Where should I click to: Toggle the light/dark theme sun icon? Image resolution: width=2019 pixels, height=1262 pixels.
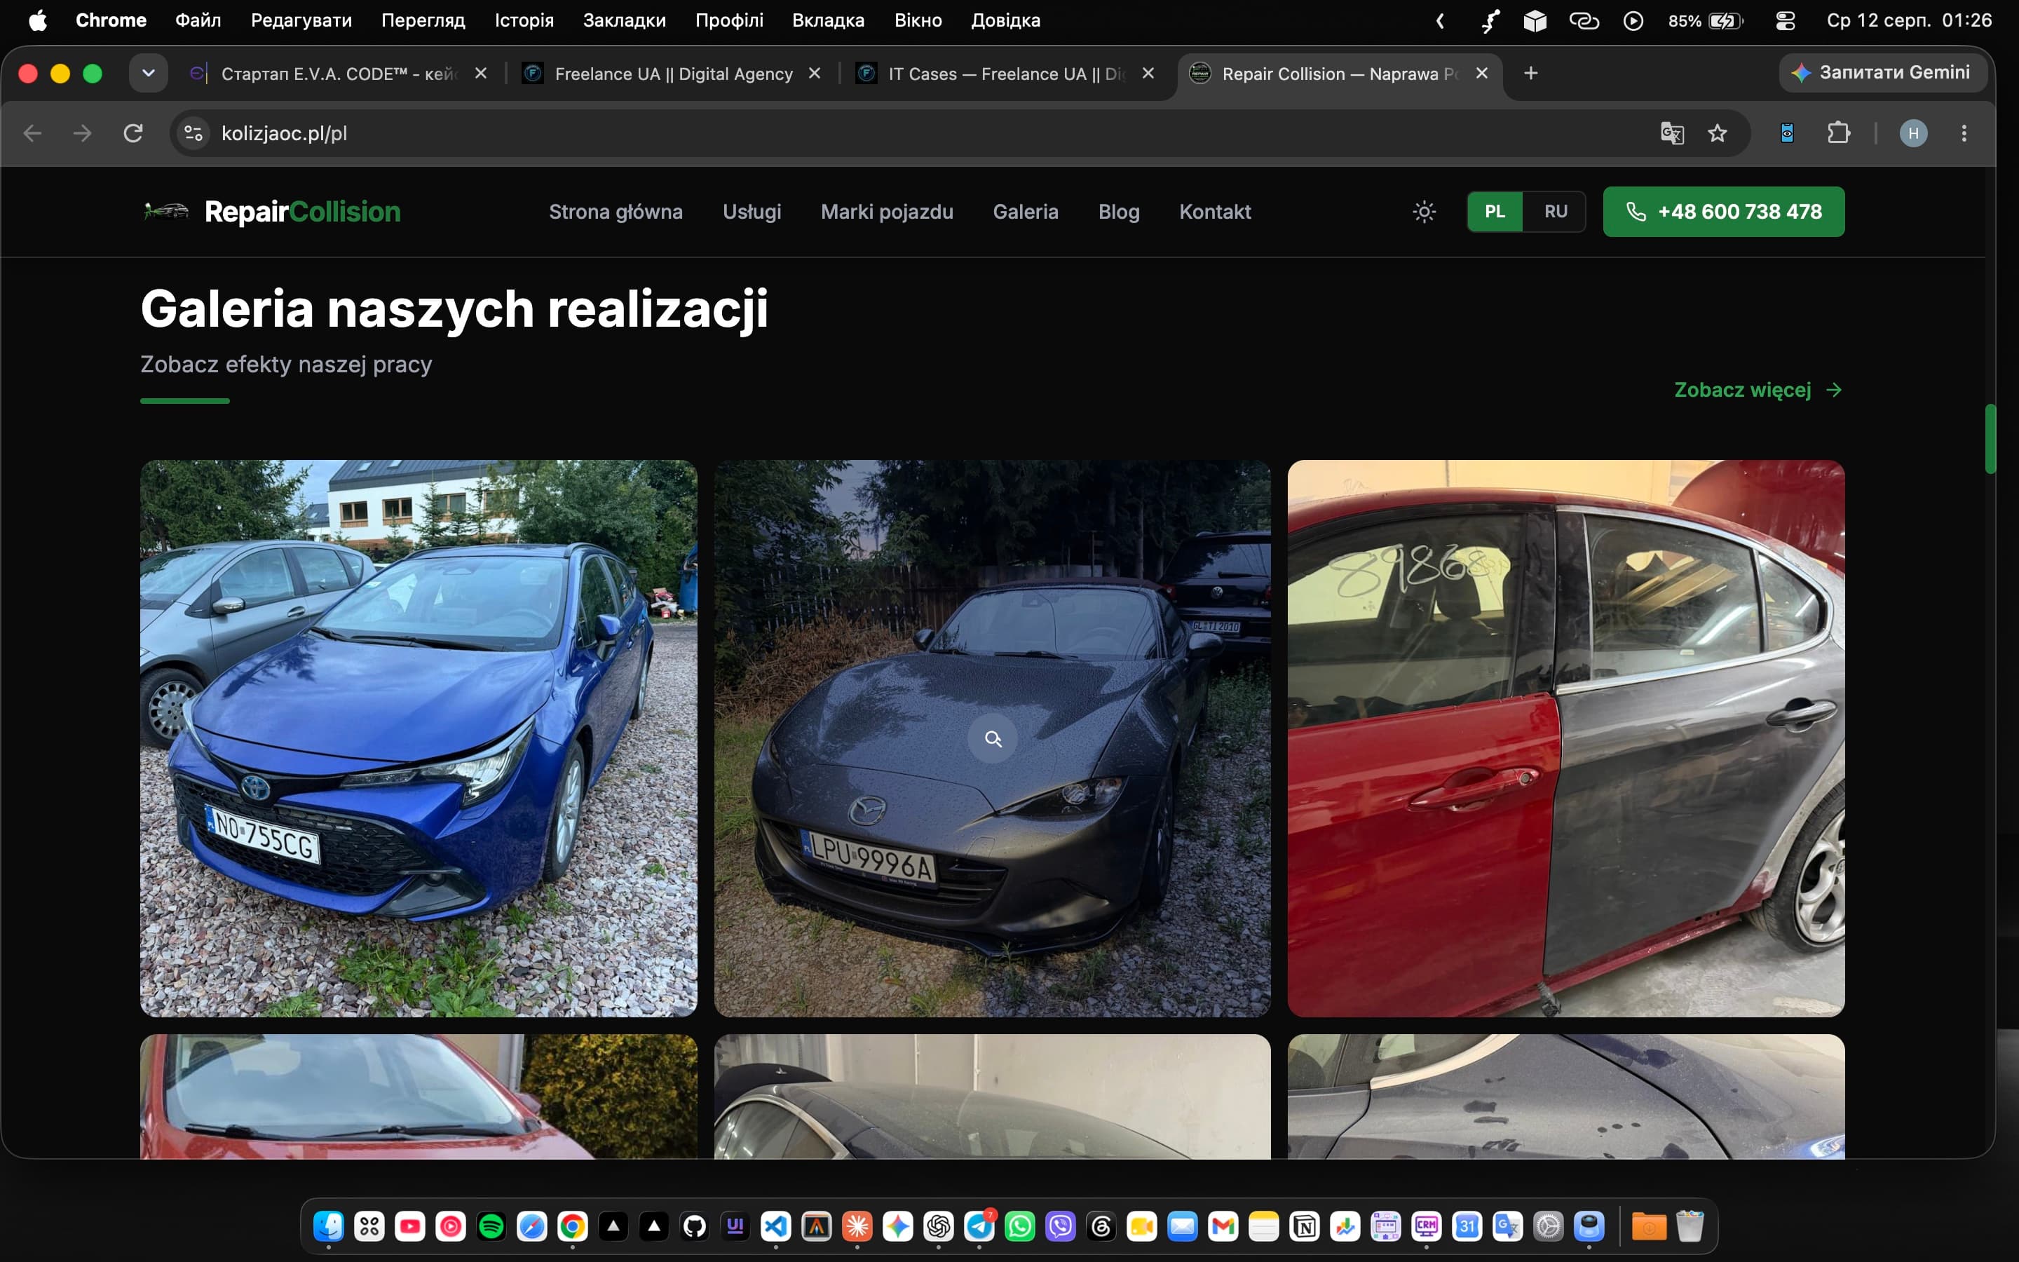pos(1424,212)
